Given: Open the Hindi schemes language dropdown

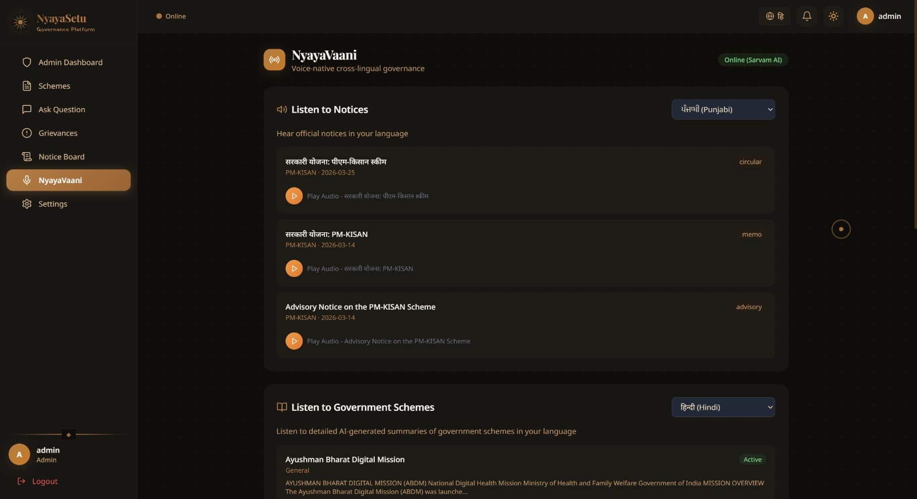Looking at the screenshot, I should (723, 407).
